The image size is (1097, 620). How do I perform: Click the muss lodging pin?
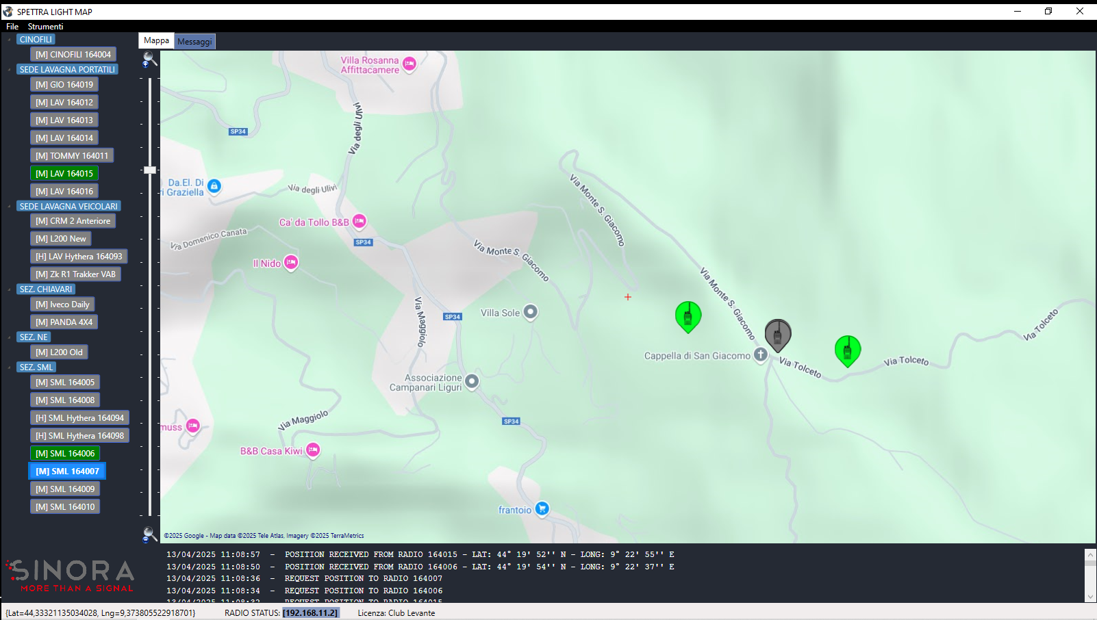pyautogui.click(x=193, y=426)
